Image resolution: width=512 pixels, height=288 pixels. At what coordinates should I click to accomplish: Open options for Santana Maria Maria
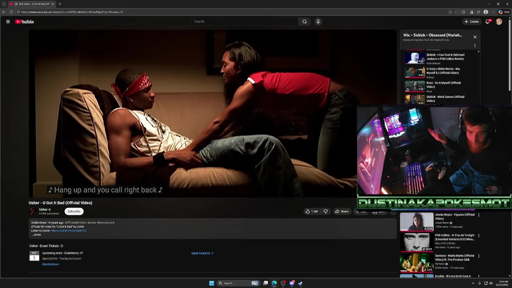click(x=479, y=256)
